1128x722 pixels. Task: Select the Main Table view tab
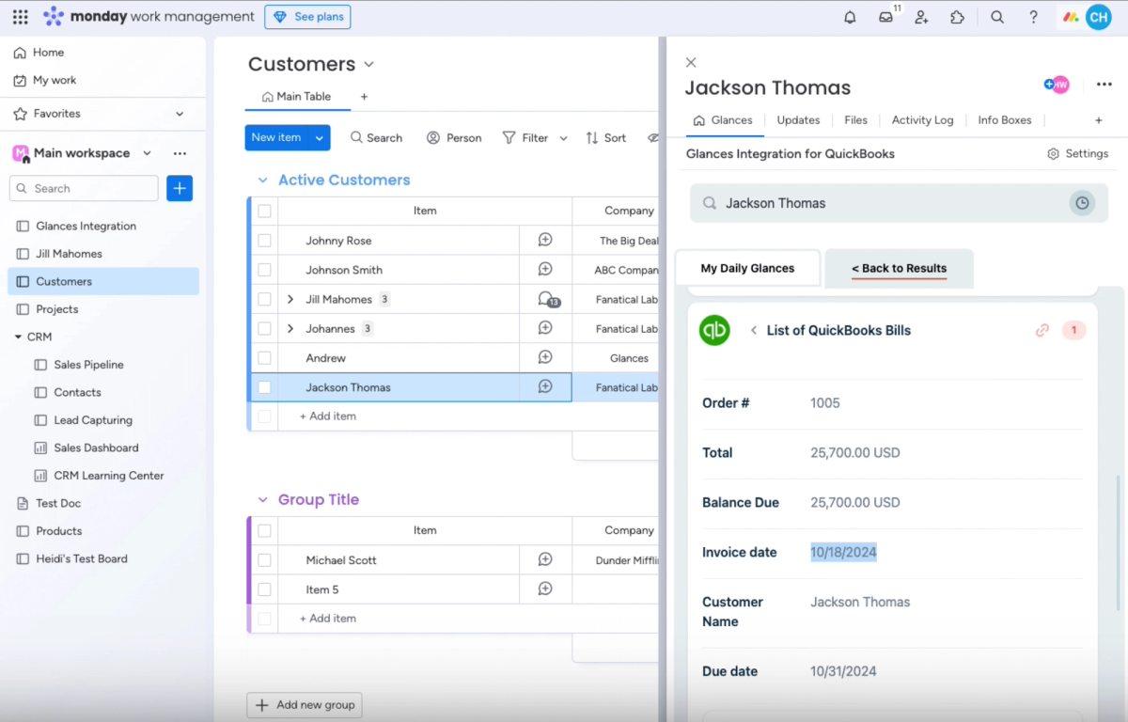coord(296,97)
